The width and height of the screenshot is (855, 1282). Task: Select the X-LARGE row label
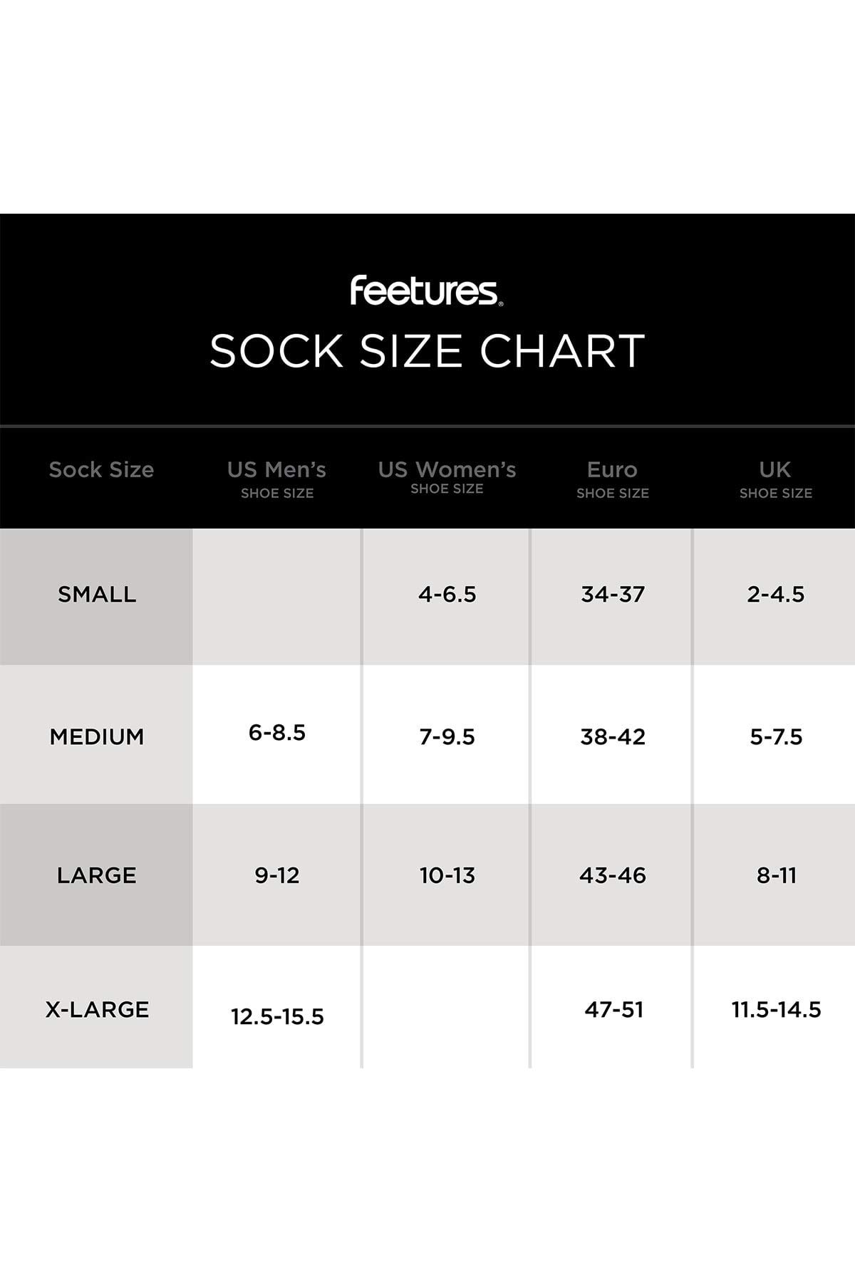point(98,1009)
